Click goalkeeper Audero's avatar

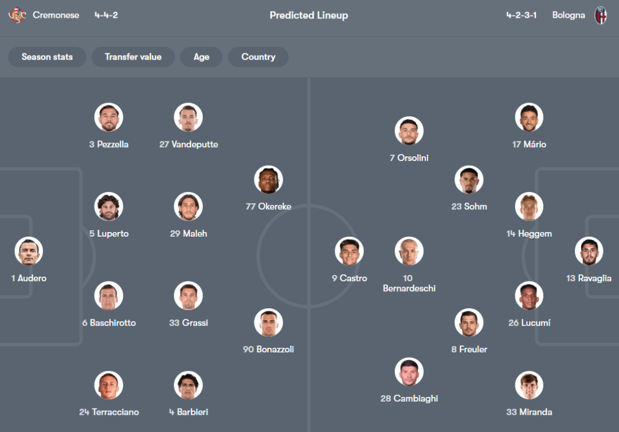[29, 251]
